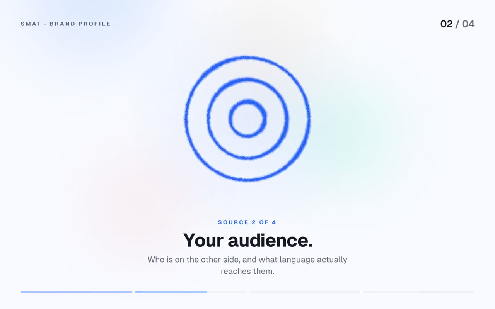This screenshot has width=495, height=309.
Task: Click the SMAT brand name in header
Action: pyautogui.click(x=31, y=24)
